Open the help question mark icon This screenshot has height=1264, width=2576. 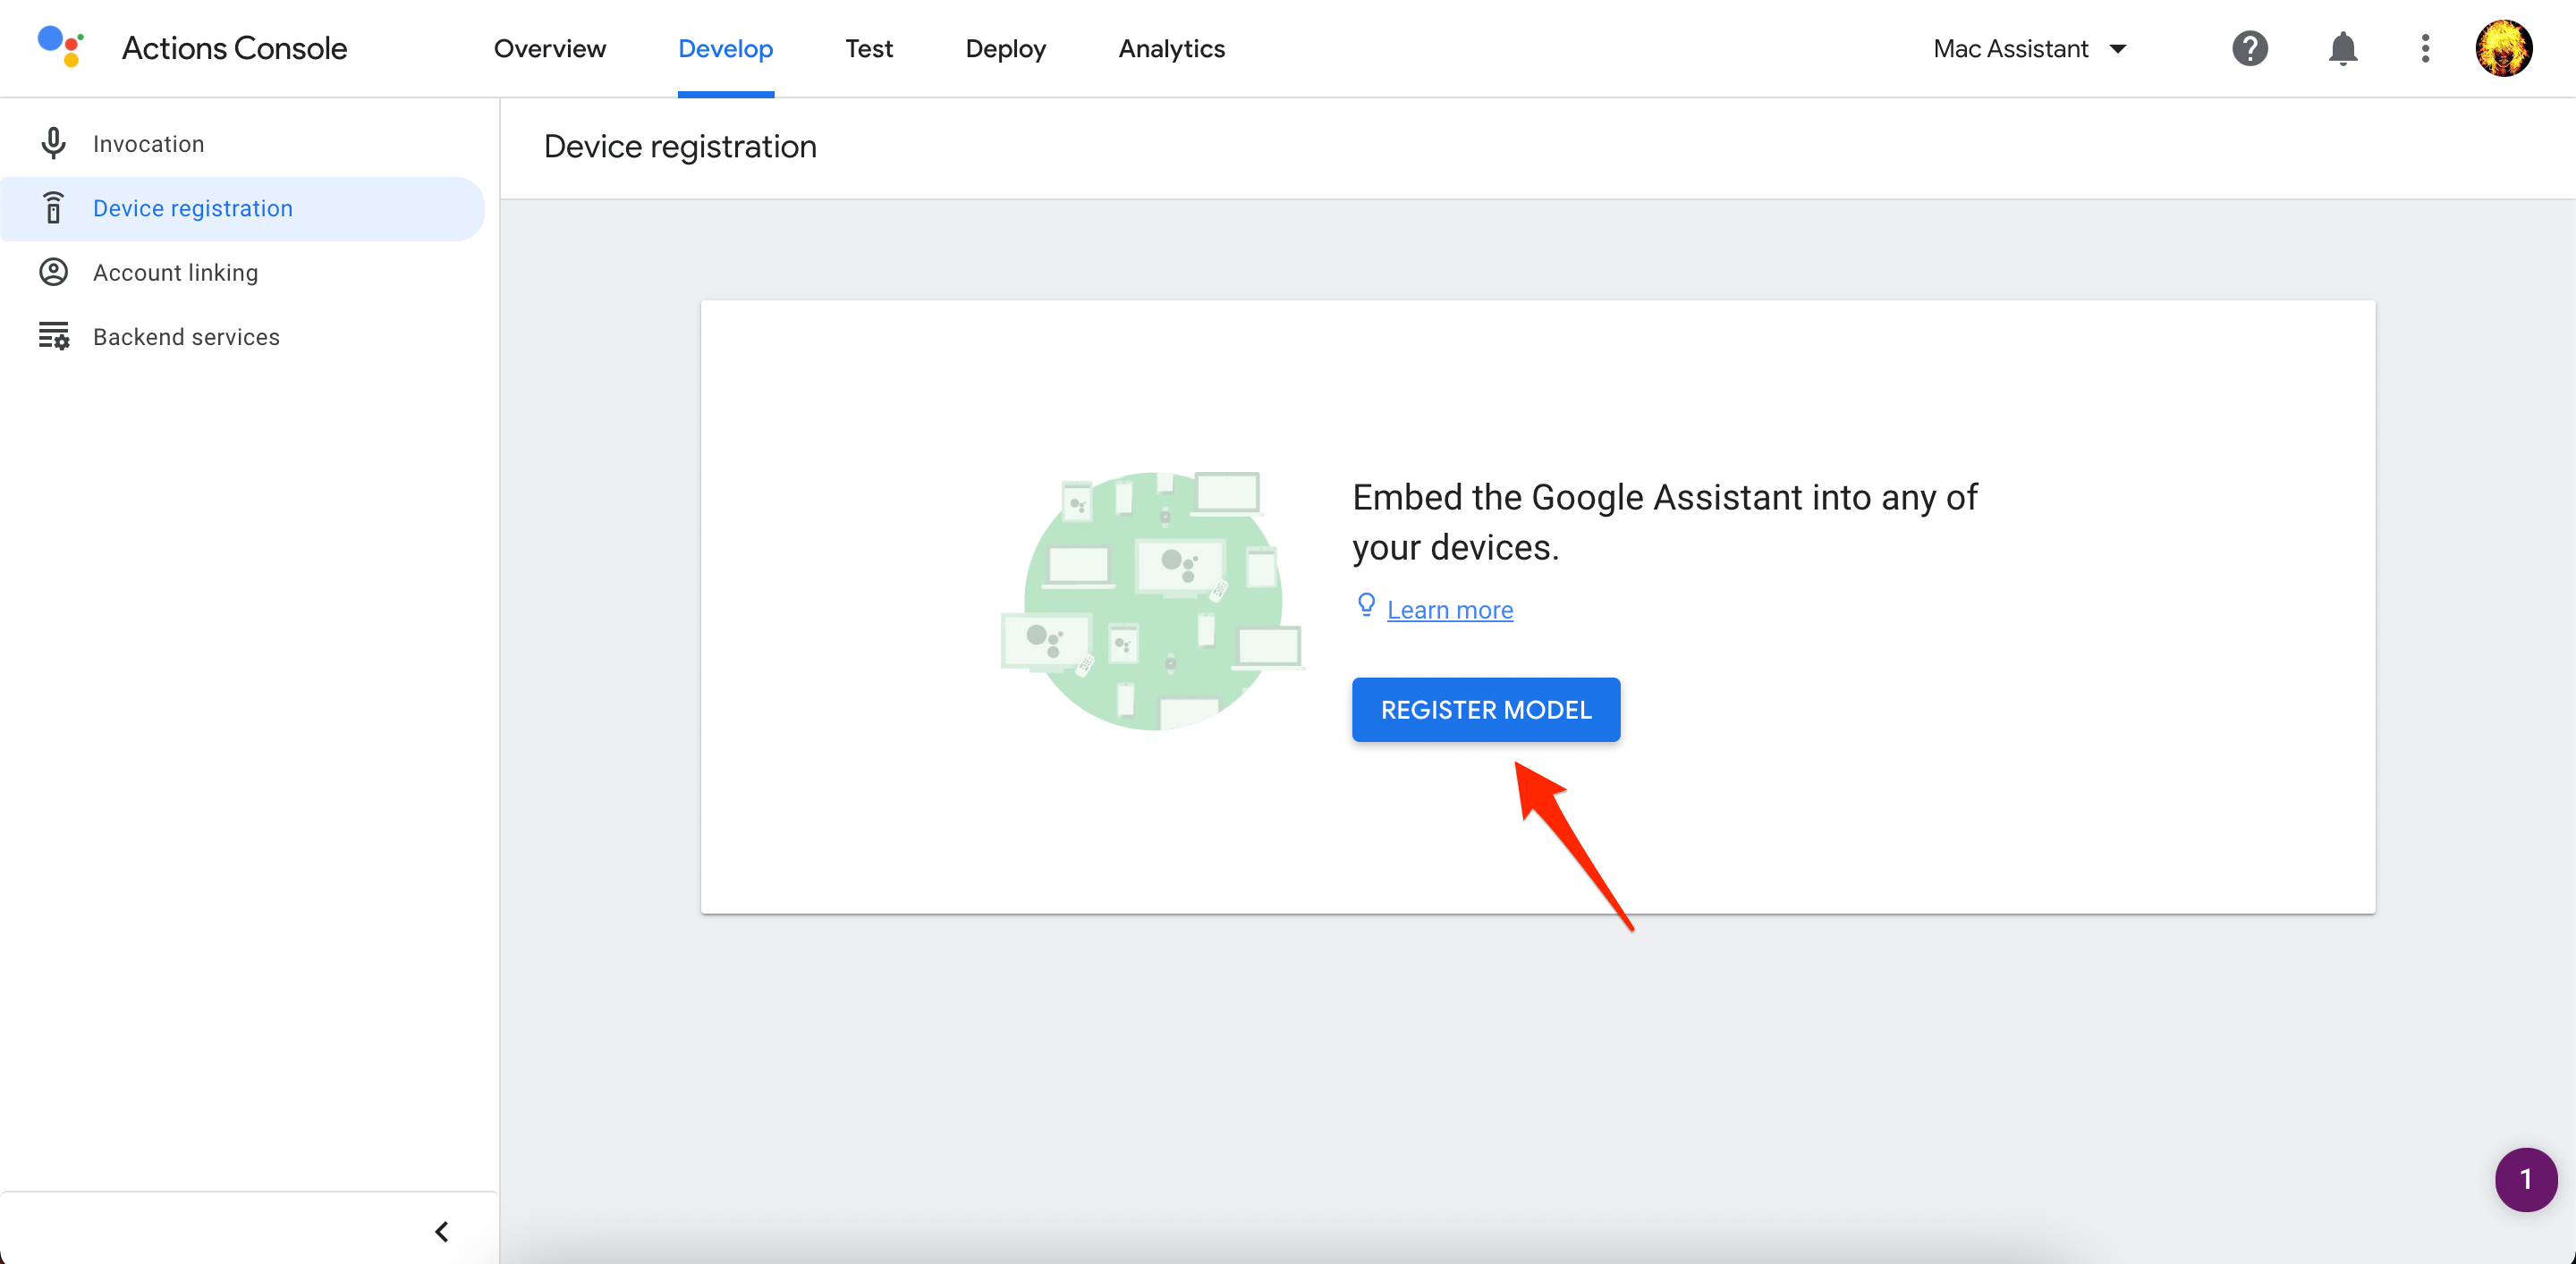click(x=2250, y=48)
